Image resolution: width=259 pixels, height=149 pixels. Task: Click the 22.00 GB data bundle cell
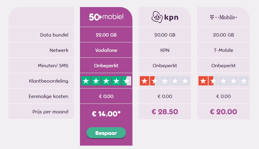pos(106,35)
